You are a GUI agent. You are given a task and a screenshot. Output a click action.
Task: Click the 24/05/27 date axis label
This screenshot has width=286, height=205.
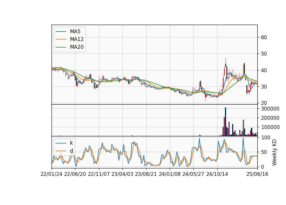[193, 174]
